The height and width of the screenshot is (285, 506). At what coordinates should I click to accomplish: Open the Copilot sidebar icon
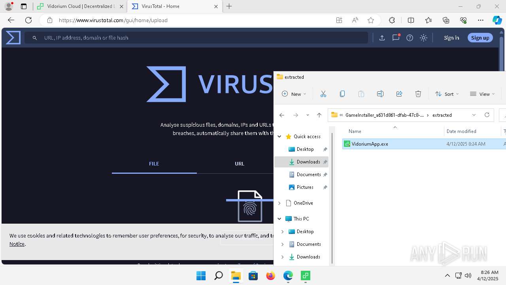(x=497, y=20)
